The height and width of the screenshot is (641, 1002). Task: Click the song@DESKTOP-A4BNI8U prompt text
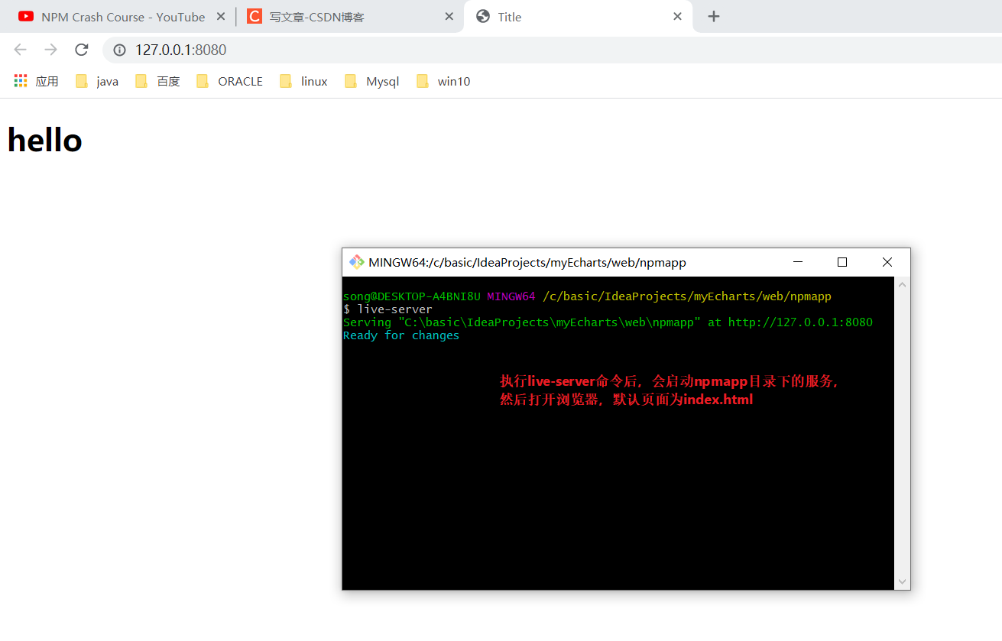(x=412, y=296)
